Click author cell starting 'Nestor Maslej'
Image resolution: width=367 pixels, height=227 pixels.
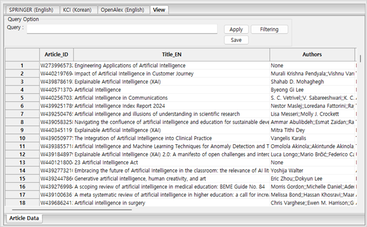[x=312, y=106]
